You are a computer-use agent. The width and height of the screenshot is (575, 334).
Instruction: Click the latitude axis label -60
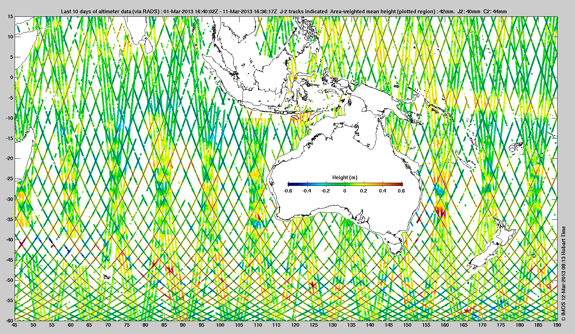[9, 321]
